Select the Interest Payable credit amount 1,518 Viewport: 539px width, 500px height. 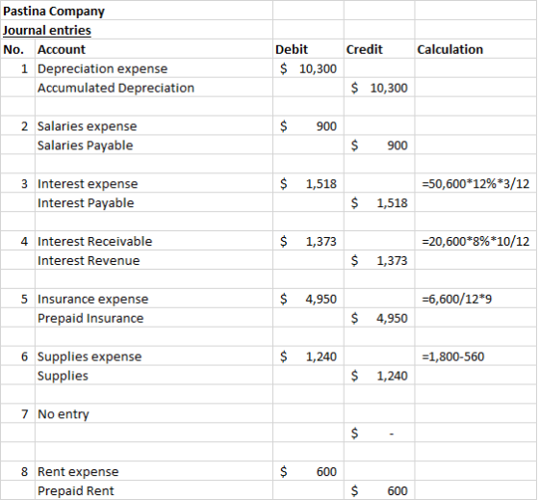(x=379, y=202)
